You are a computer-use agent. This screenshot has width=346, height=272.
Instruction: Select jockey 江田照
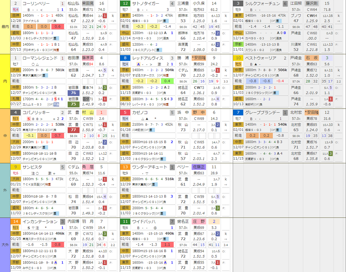(x=296, y=4)
